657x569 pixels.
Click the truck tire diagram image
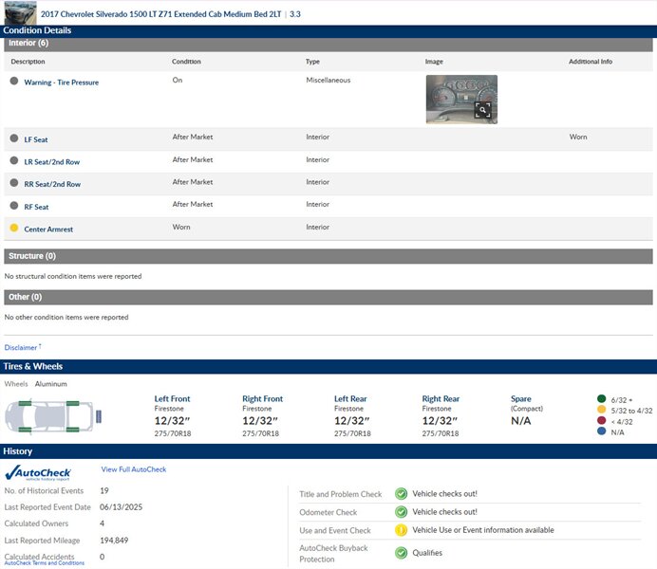(x=53, y=416)
